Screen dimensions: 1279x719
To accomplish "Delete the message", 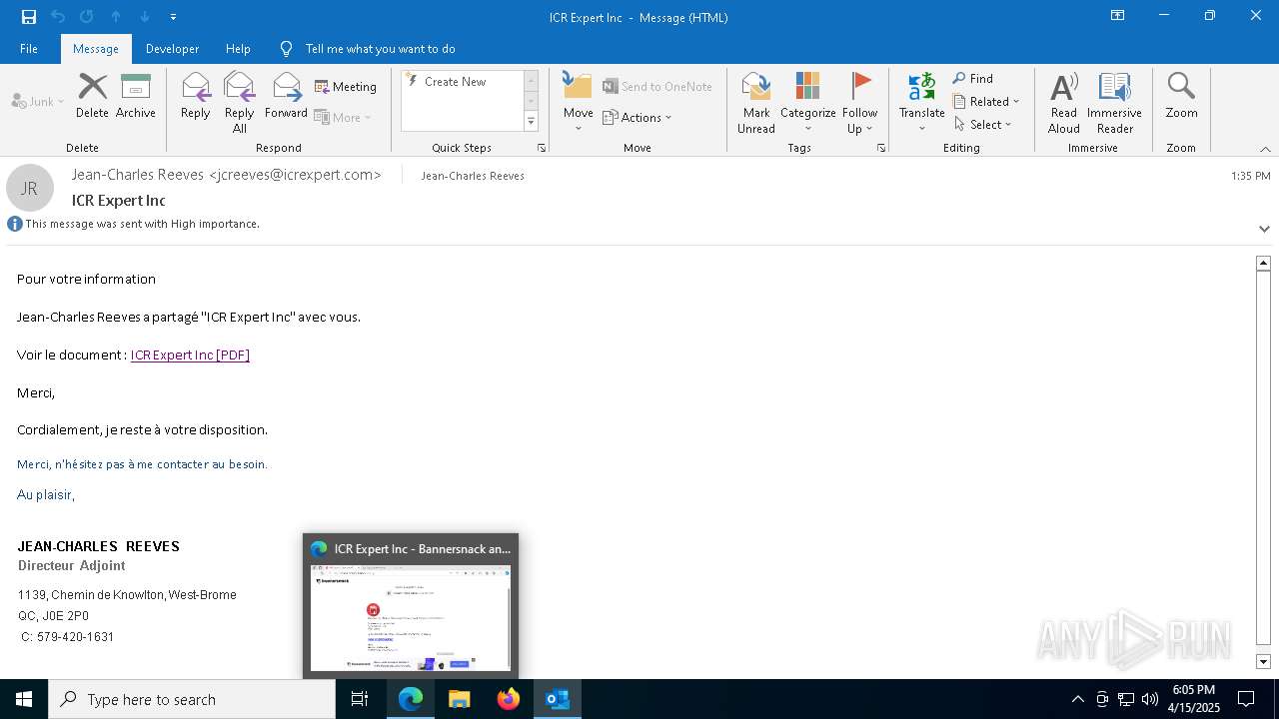I will click(92, 96).
